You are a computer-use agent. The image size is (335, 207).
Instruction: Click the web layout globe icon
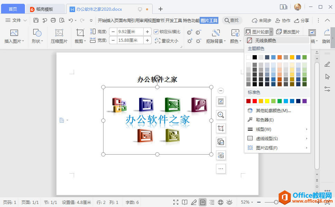point(220,202)
